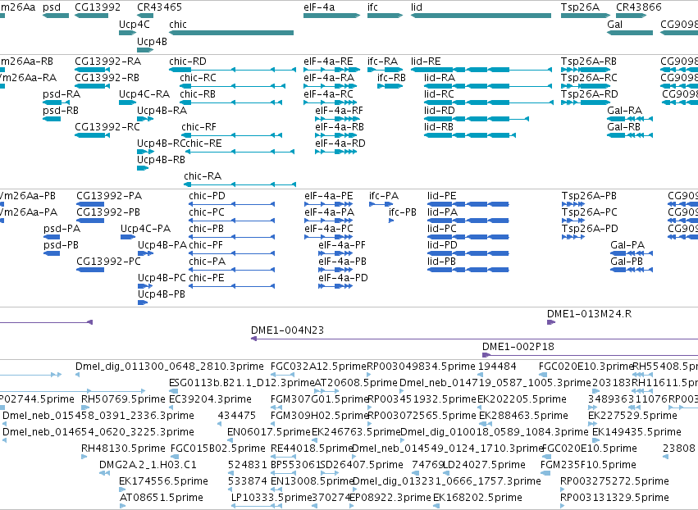This screenshot has height=510, width=698.
Task: Select the eIF-4a-PE protein label
Action: (329, 196)
